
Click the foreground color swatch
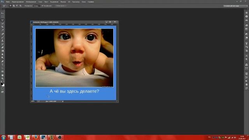coord(2,84)
